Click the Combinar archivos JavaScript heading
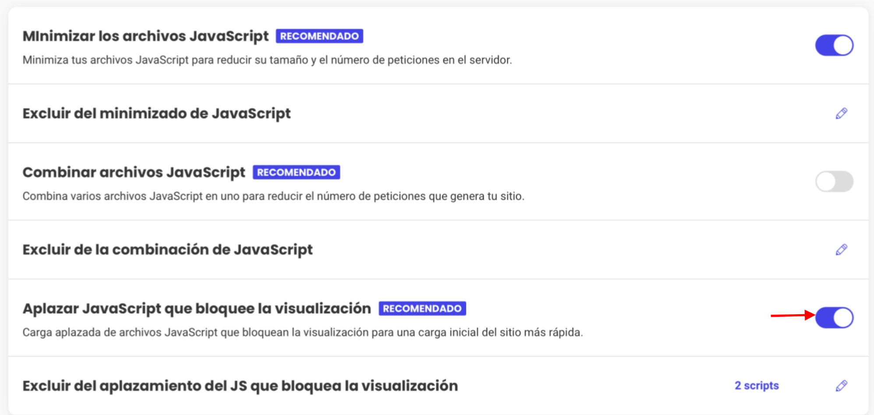Viewport: 874px width, 415px height. click(x=134, y=172)
